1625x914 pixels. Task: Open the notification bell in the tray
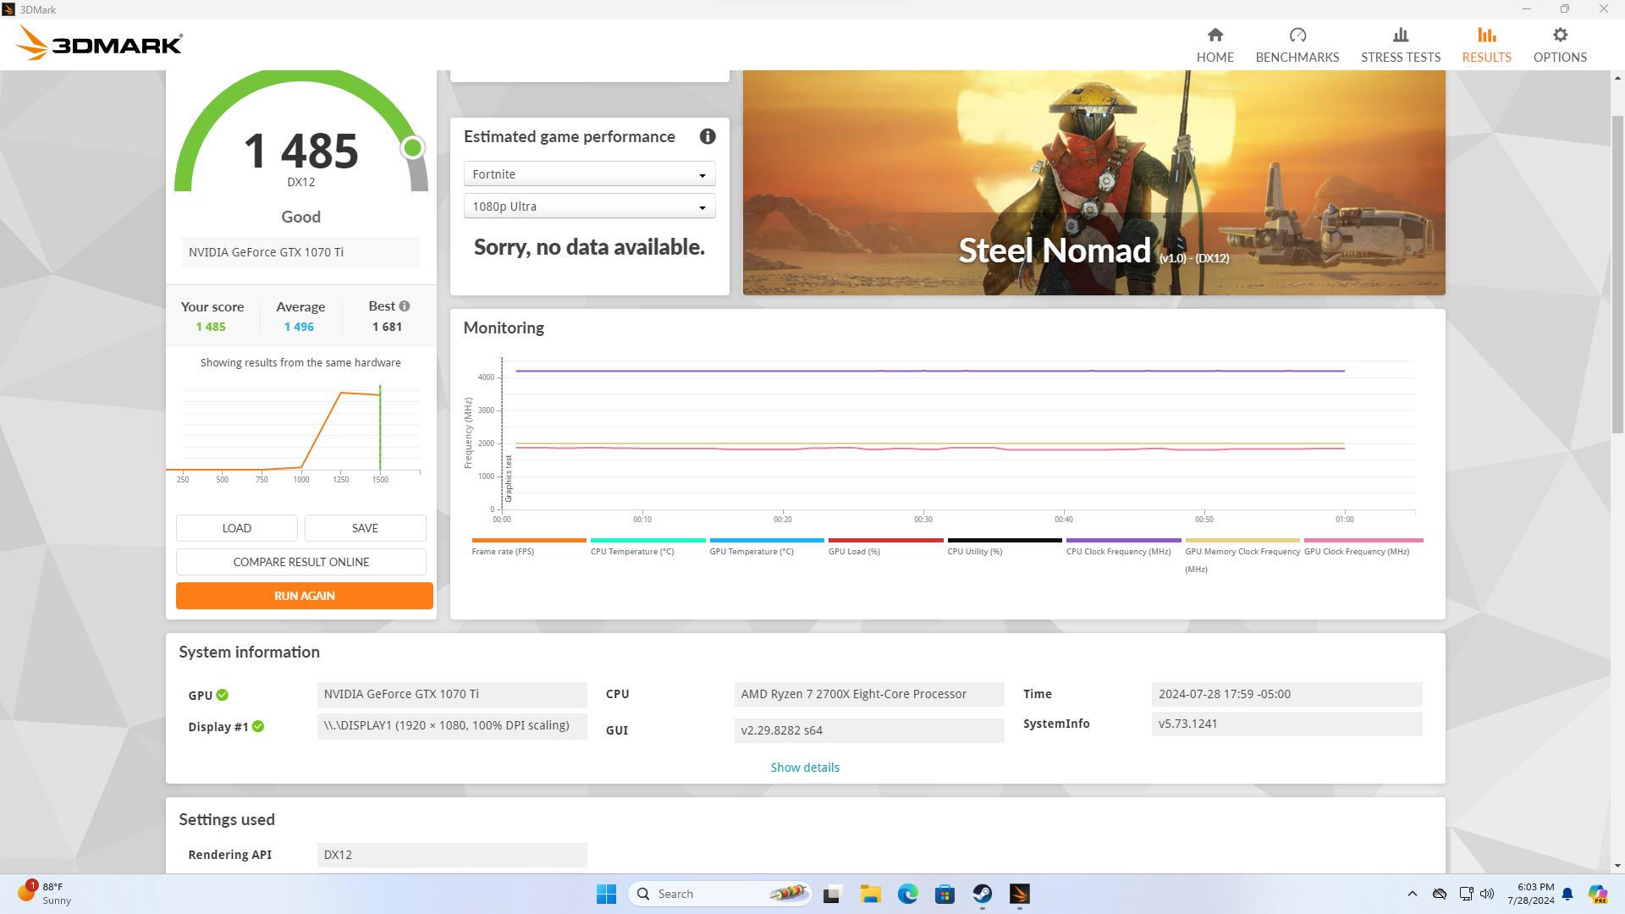pos(1567,894)
